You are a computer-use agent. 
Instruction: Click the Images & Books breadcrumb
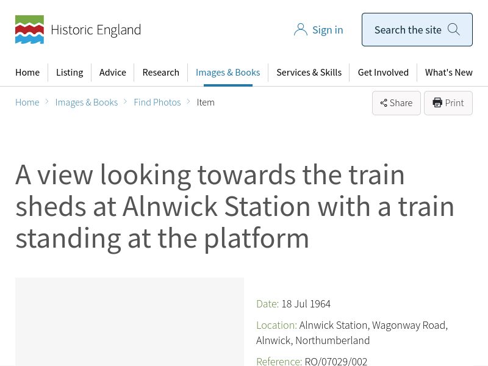pos(87,102)
